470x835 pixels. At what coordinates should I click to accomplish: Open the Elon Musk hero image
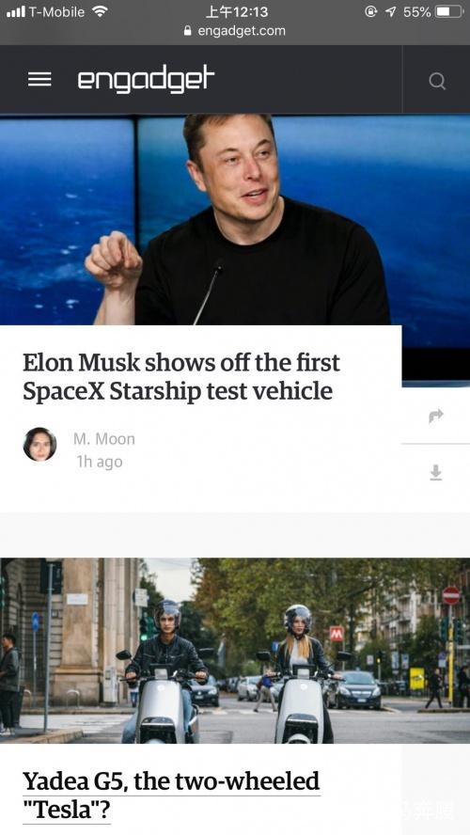click(x=235, y=219)
